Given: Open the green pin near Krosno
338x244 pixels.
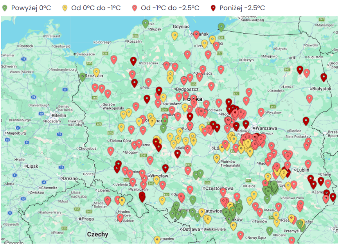Looking at the screenshot, I should [x=270, y=231].
